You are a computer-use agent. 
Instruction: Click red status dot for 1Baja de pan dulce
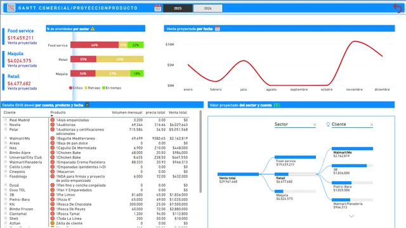pyautogui.click(x=52, y=143)
